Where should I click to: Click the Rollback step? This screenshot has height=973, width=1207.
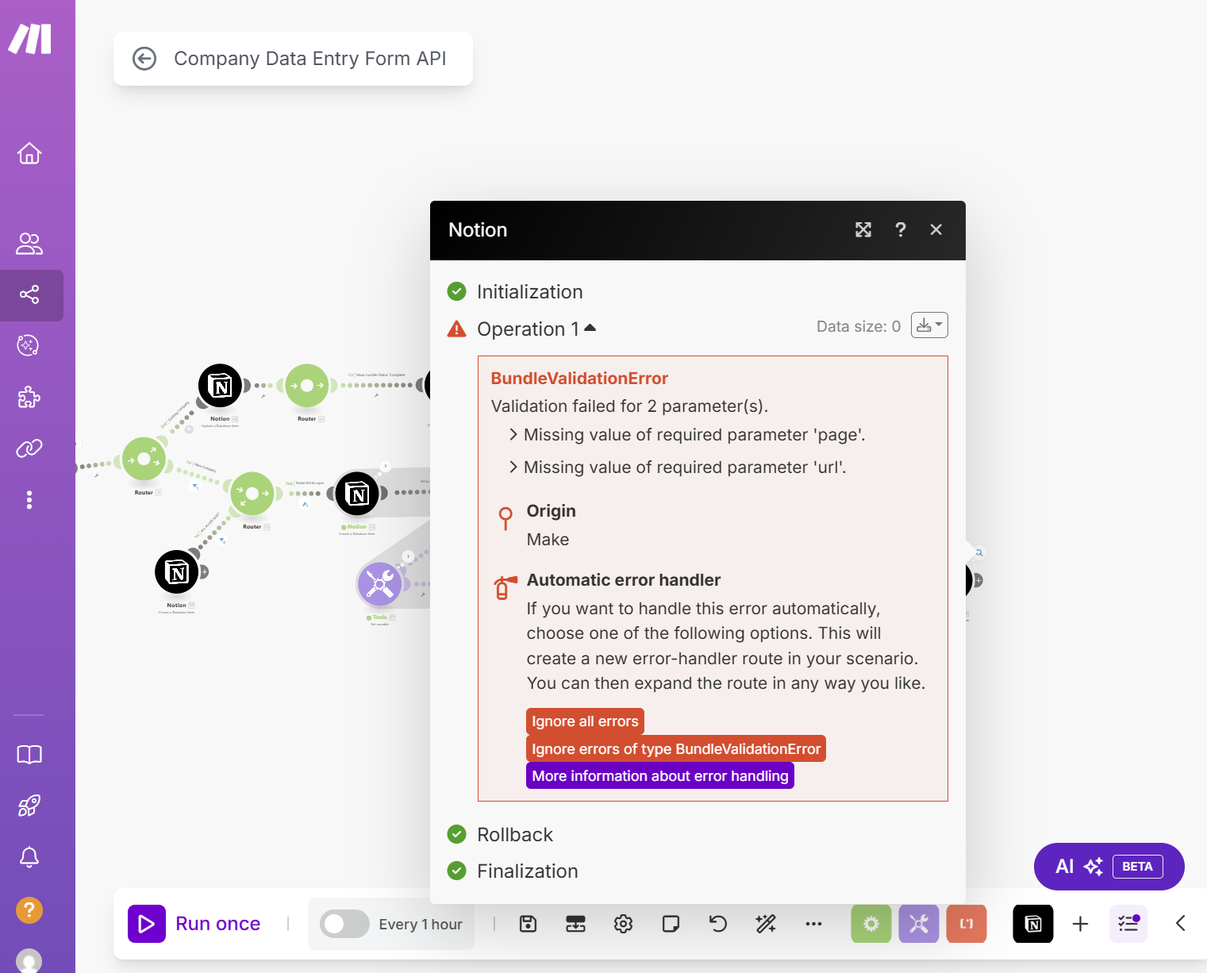coord(515,835)
